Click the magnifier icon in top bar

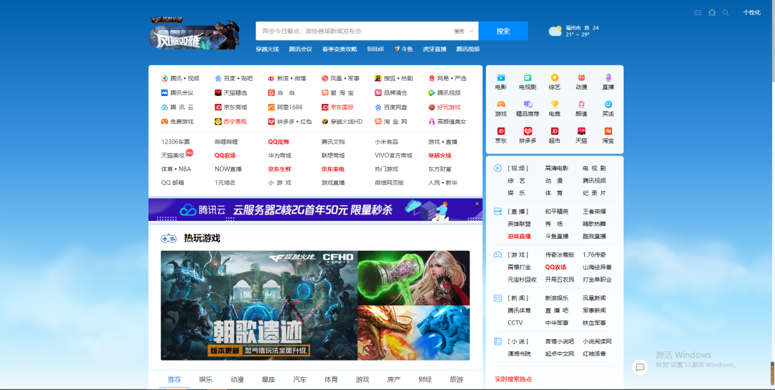725,12
